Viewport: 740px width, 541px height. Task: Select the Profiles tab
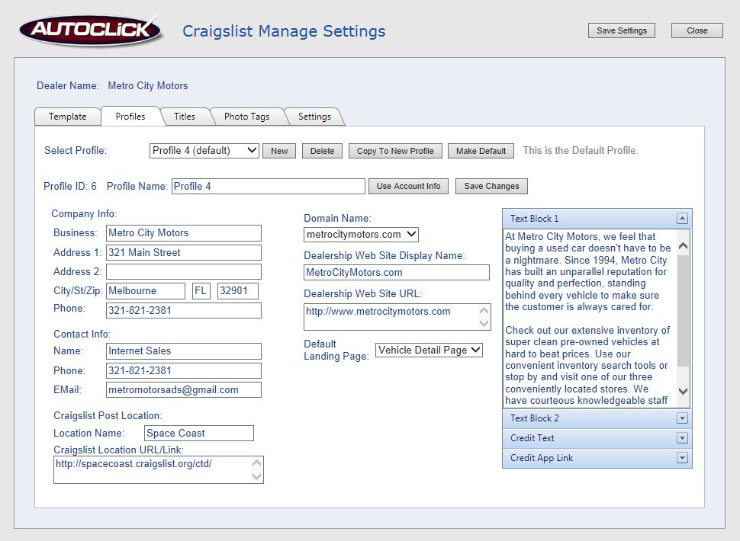coord(130,117)
